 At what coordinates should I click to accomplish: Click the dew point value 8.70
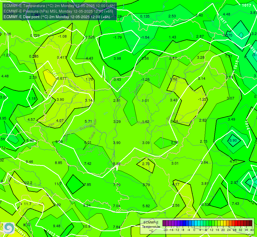pyautogui.click(x=27, y=225)
